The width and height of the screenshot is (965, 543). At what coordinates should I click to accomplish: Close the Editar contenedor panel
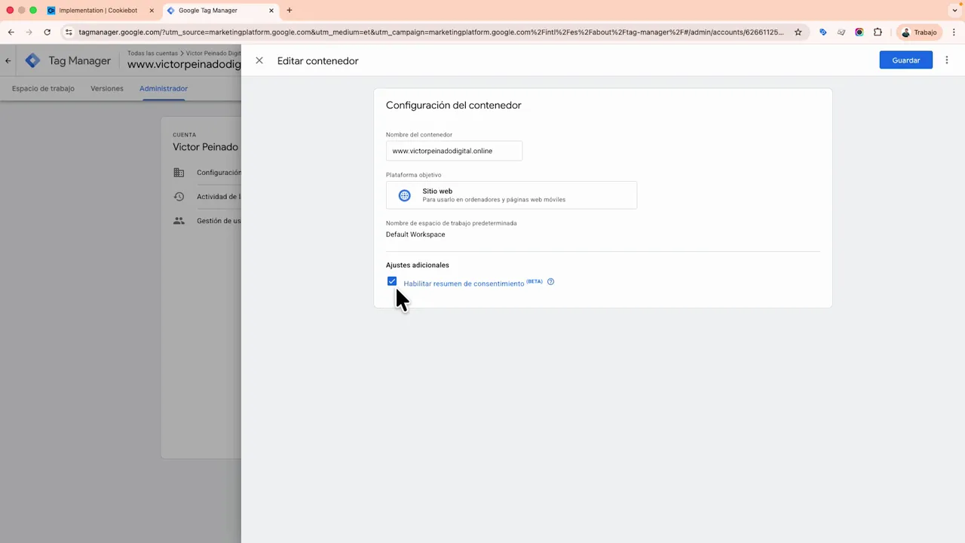(x=259, y=60)
